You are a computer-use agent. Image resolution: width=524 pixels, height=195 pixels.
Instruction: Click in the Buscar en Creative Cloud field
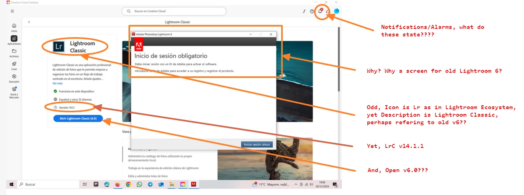tap(174, 11)
